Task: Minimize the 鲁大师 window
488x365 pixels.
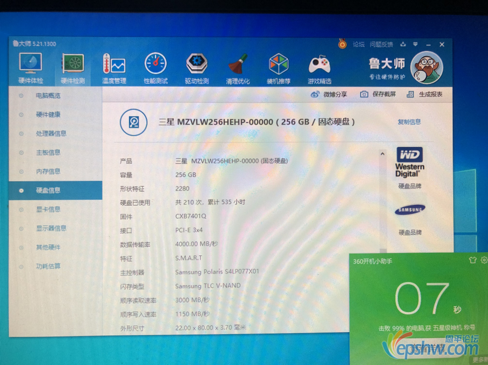Action: (x=429, y=45)
